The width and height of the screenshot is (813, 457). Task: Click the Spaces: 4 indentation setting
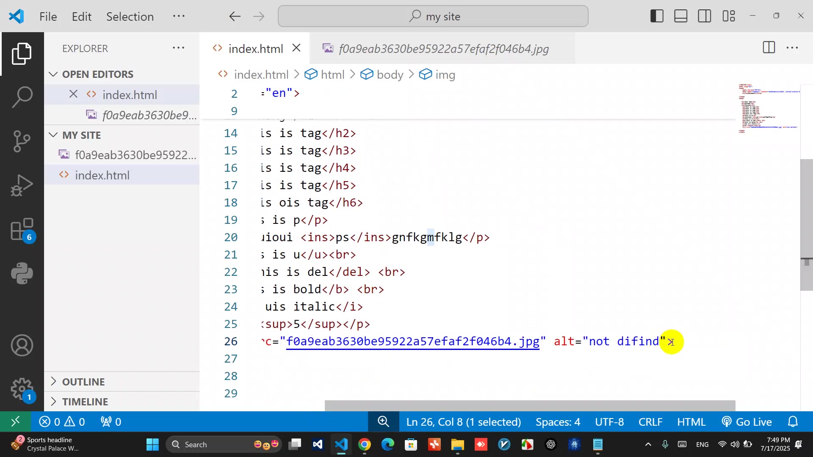[x=558, y=422]
